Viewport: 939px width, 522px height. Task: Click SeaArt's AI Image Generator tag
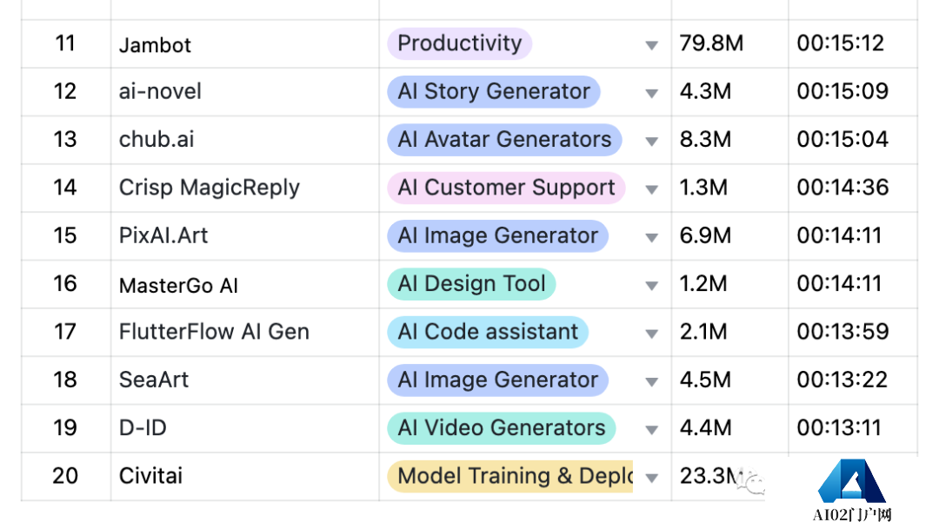tap(497, 380)
